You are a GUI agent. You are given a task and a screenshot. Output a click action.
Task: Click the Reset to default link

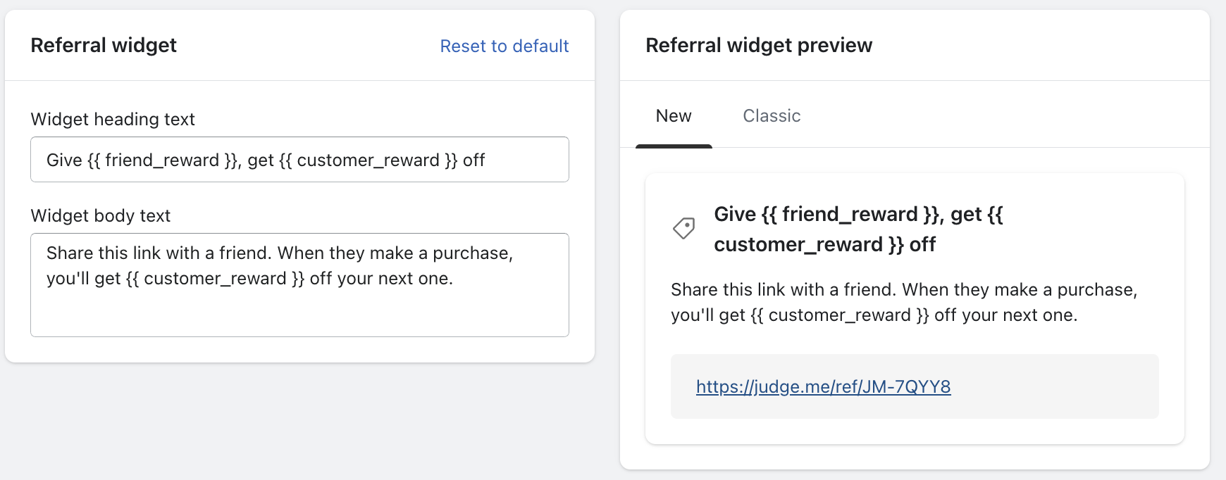click(x=504, y=46)
